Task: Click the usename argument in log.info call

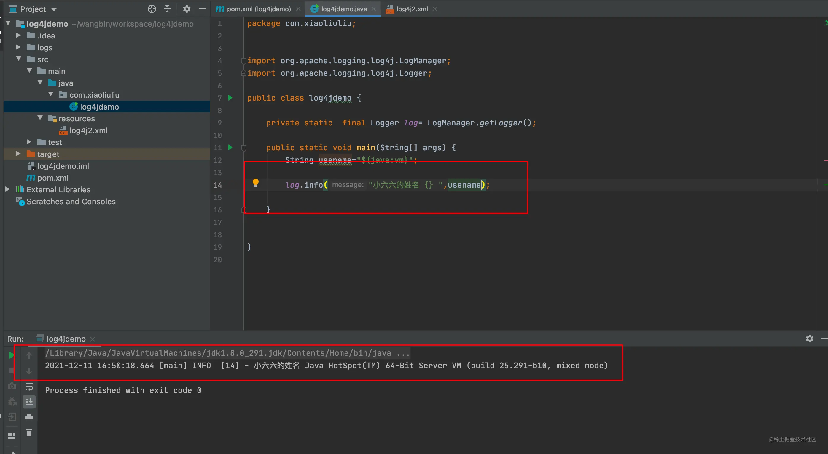Action: 464,185
